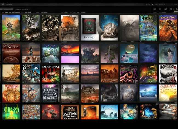Select the armored warrior on green field cover

(x=11, y=27)
